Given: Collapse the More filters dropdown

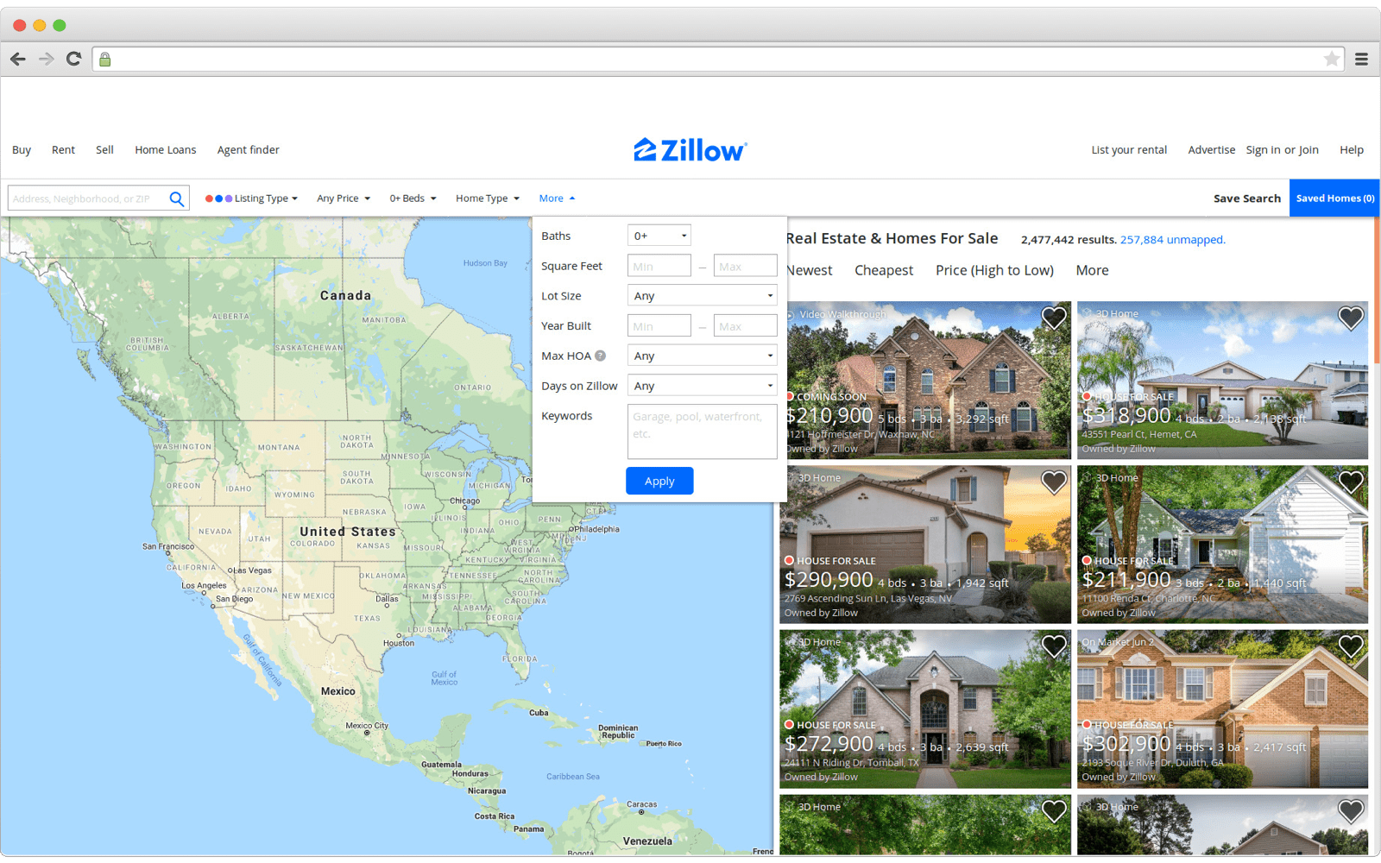Looking at the screenshot, I should [557, 198].
